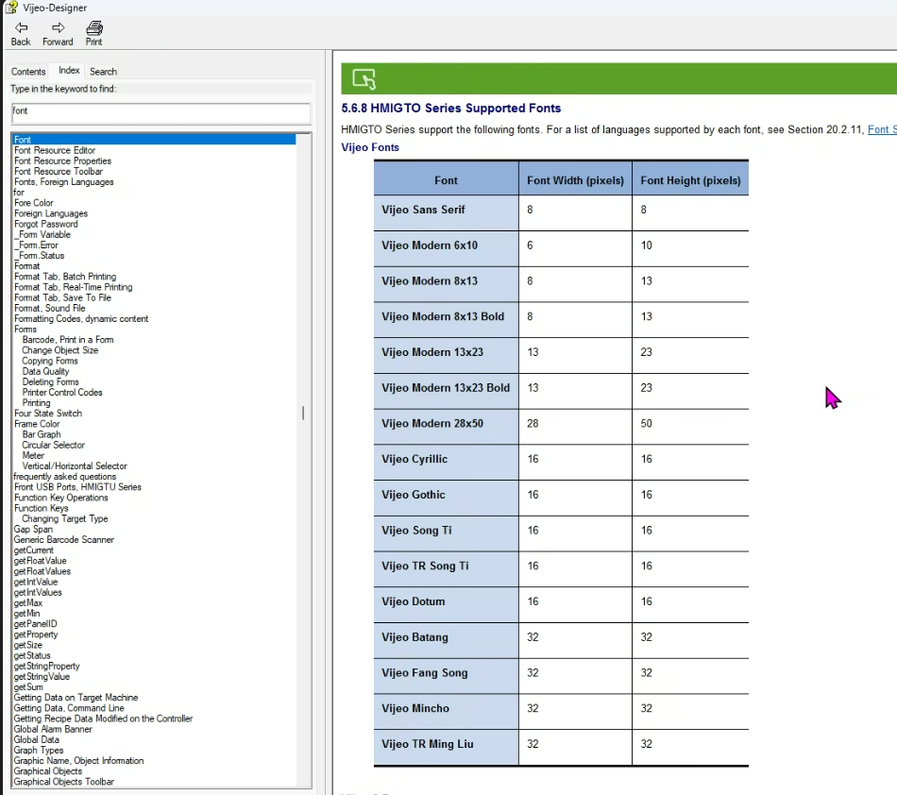Switch to the Search tab
Image resolution: width=897 pixels, height=795 pixels.
[x=103, y=72]
